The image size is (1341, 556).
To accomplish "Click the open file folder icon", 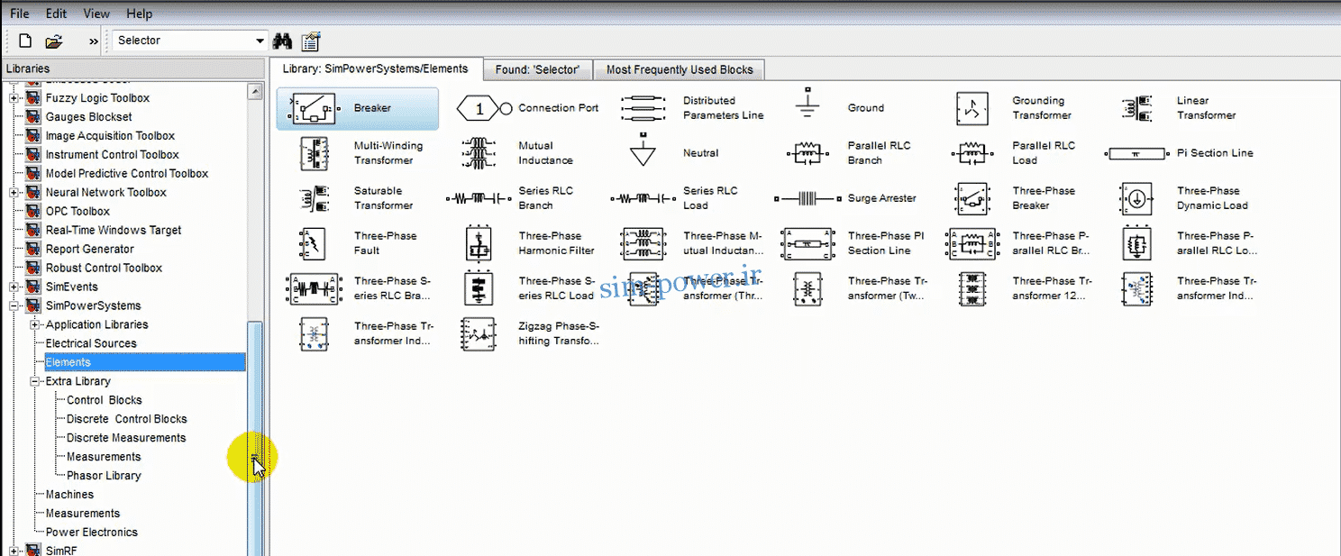I will pos(54,41).
